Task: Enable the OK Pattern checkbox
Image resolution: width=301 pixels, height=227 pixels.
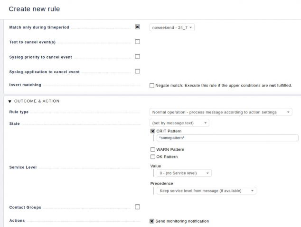Action: [x=152, y=157]
